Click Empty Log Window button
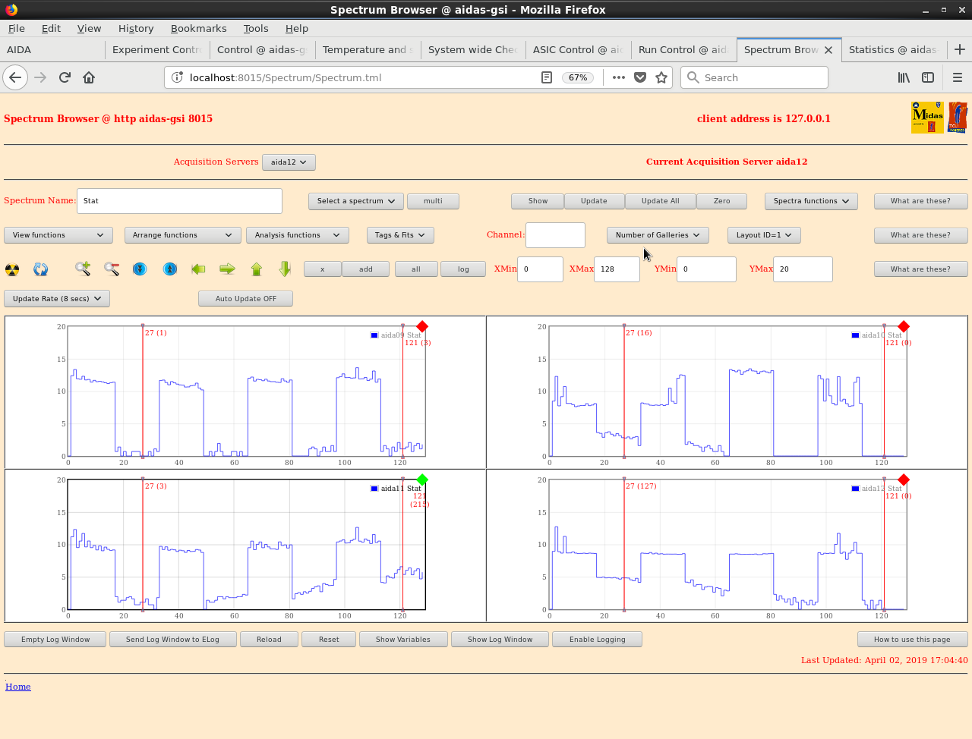 (x=55, y=640)
